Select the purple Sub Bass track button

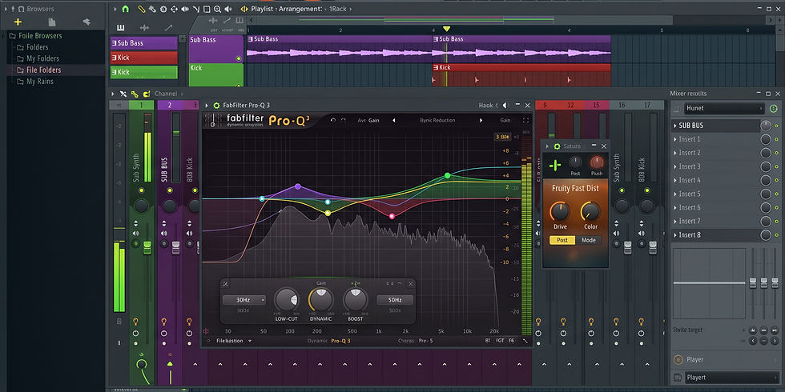(x=143, y=43)
